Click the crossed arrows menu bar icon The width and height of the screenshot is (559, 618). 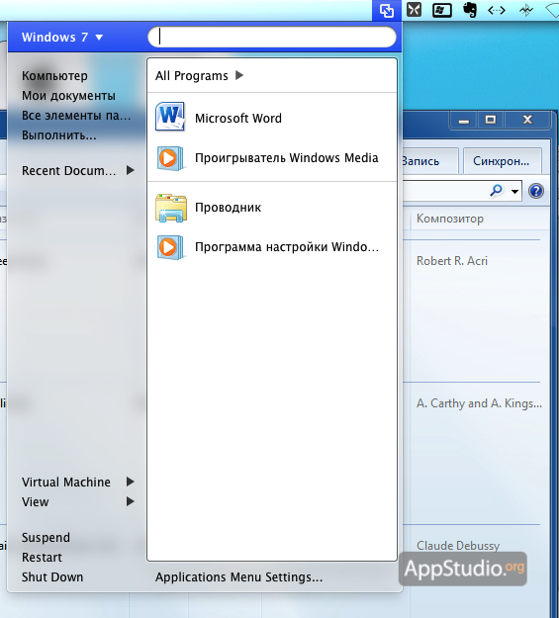(x=414, y=10)
